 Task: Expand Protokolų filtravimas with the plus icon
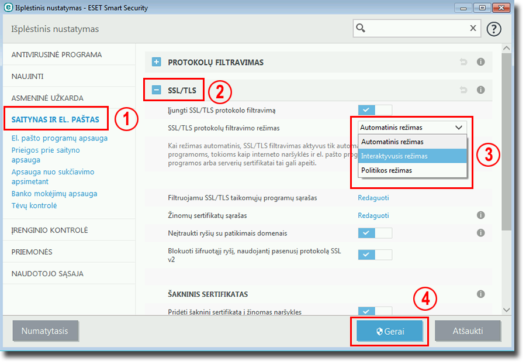point(156,62)
